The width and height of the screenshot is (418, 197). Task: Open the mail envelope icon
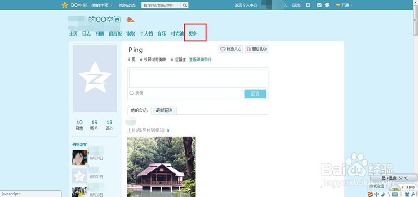(319, 5)
